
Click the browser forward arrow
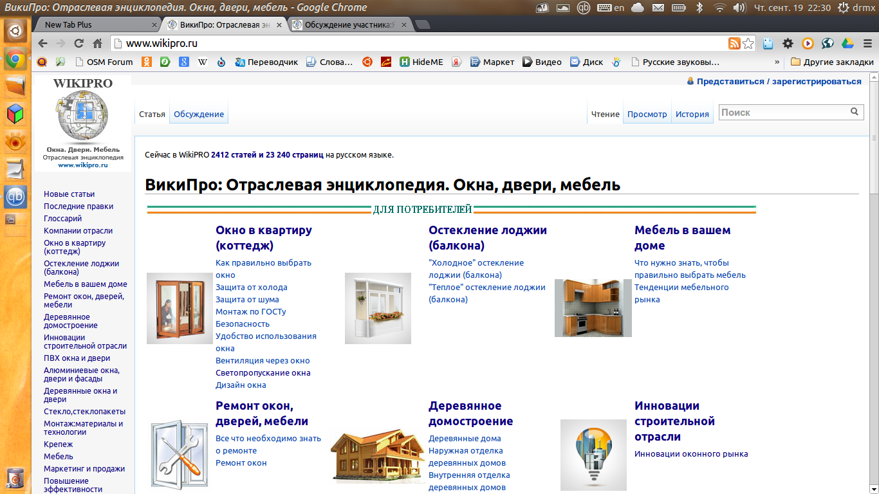(61, 44)
